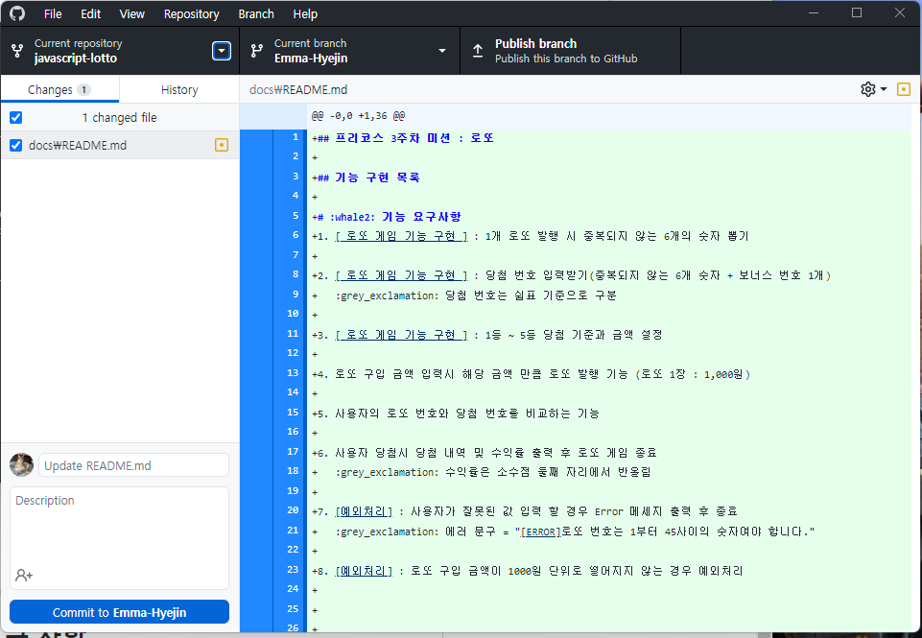This screenshot has width=922, height=638.
Task: Click docs\README.md path in diff header
Action: click(x=298, y=89)
